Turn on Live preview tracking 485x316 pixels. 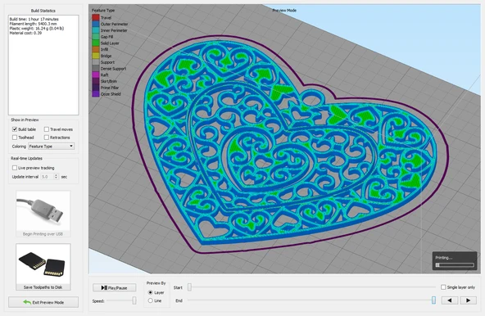click(x=15, y=168)
